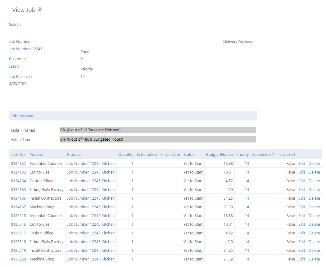The width and height of the screenshot is (326, 267).
Task: Sort the table by Task No column
Action: (x=18, y=154)
